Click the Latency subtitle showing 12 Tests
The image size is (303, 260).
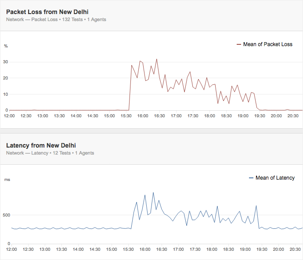(x=50, y=153)
